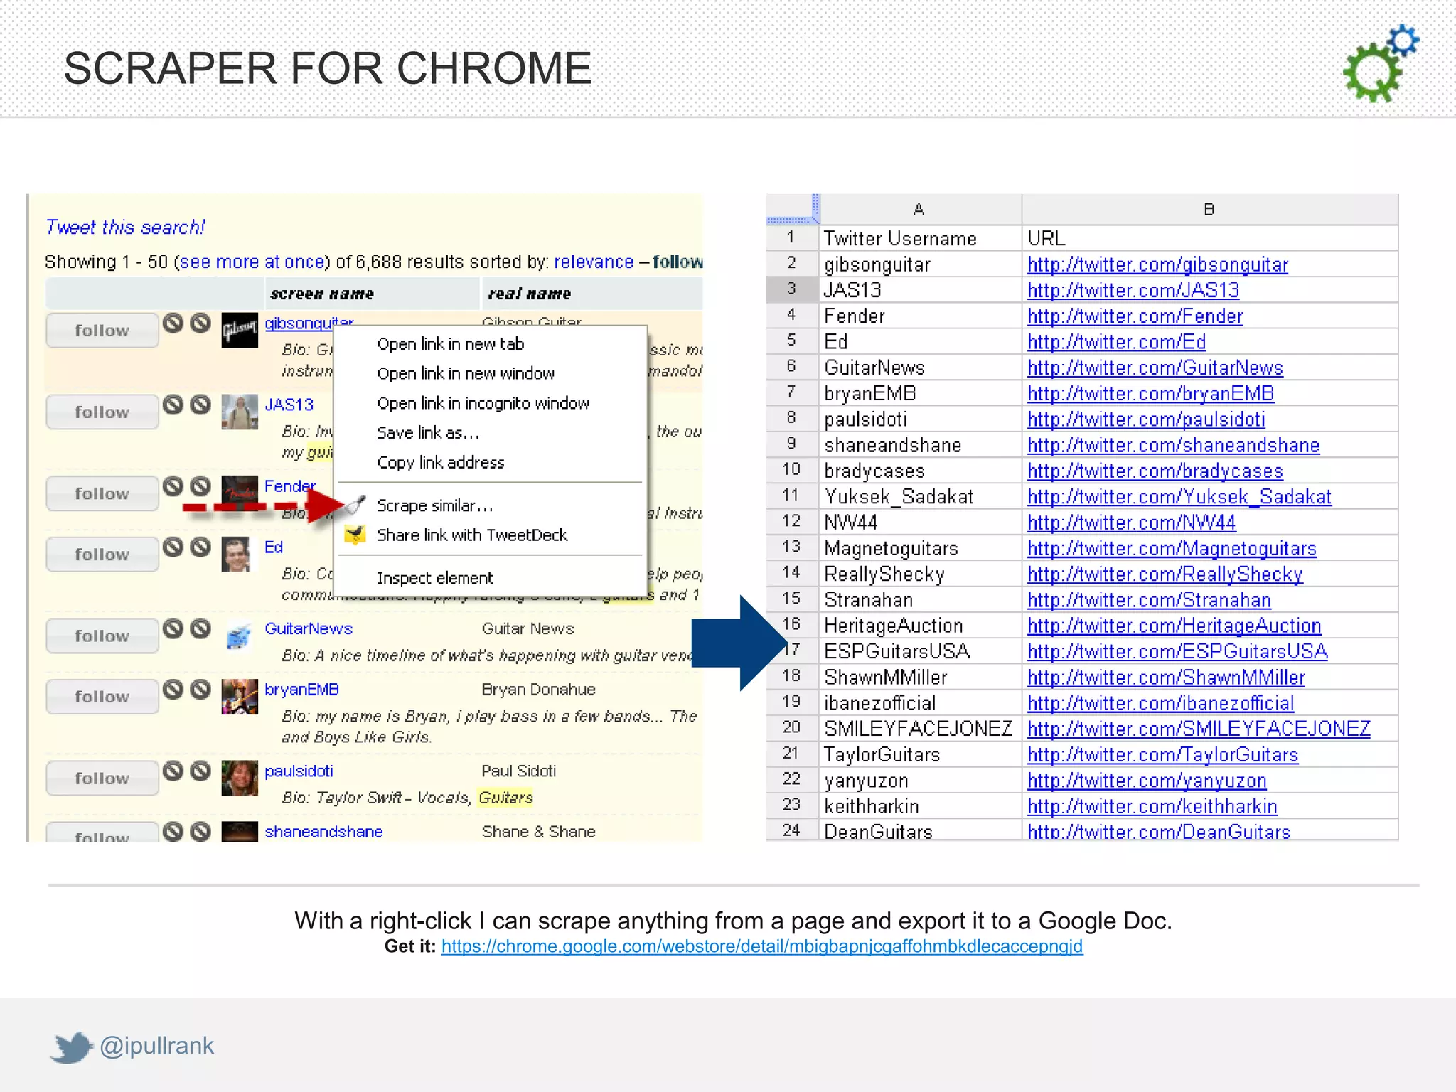
Task: Sort results by relevance link
Action: pos(594,262)
